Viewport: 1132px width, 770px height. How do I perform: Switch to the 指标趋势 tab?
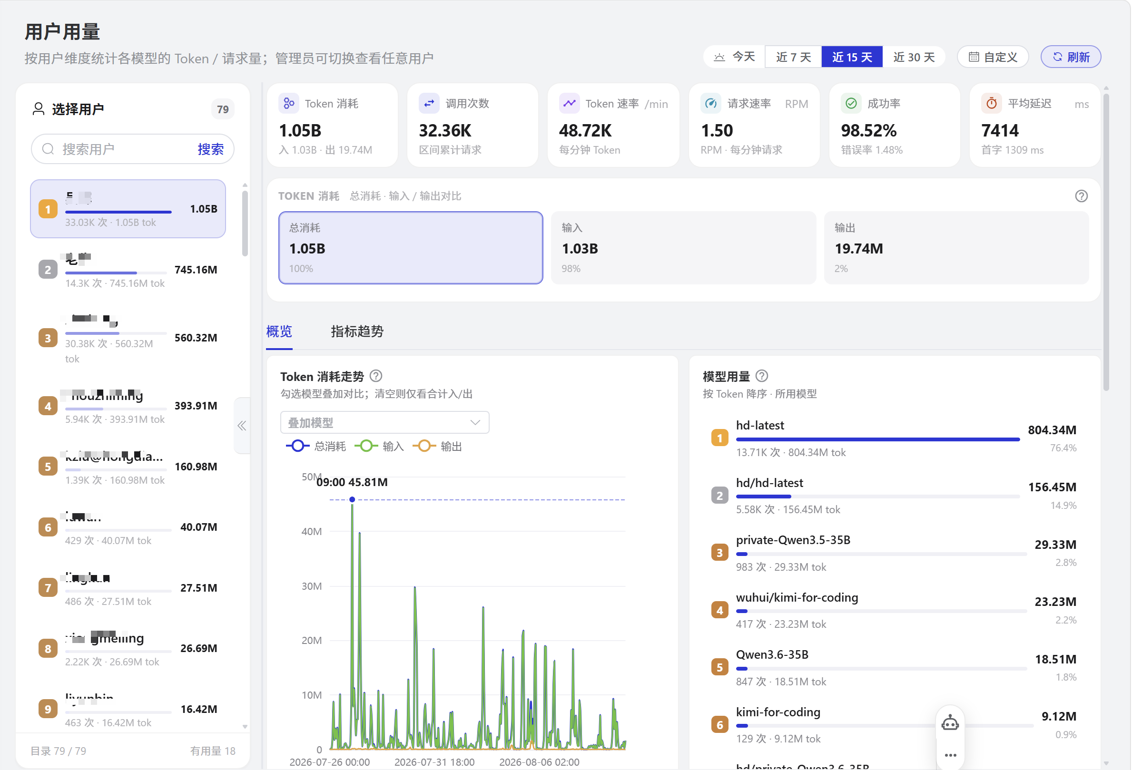[357, 331]
